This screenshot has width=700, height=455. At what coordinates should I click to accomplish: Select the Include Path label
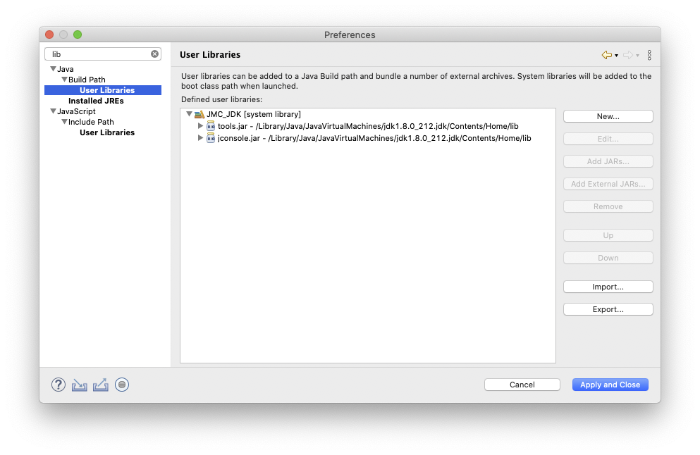point(91,122)
